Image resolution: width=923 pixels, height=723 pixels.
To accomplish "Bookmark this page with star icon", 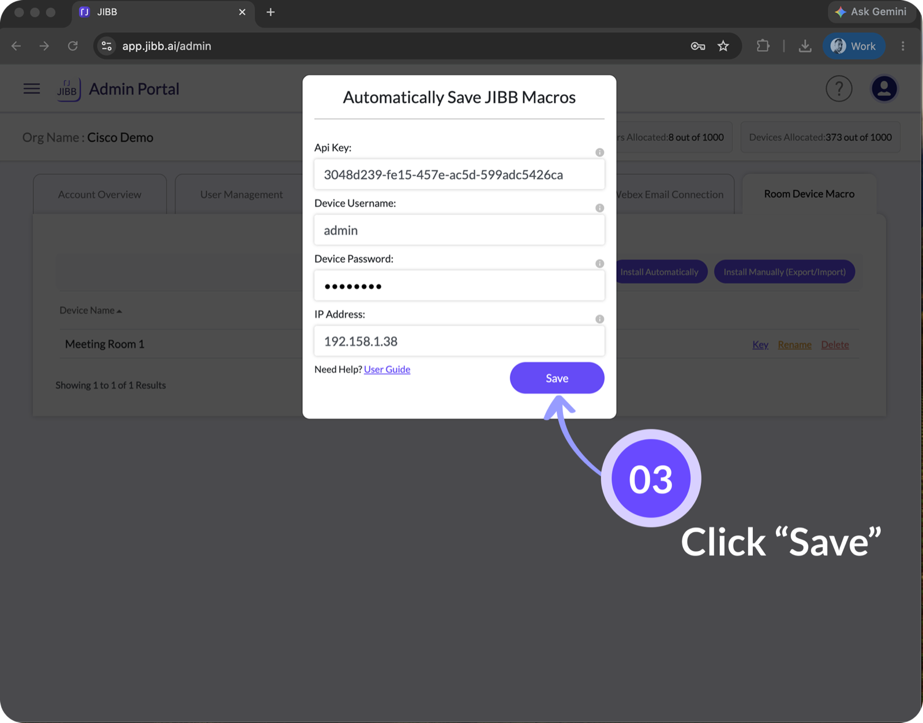I will [x=723, y=46].
